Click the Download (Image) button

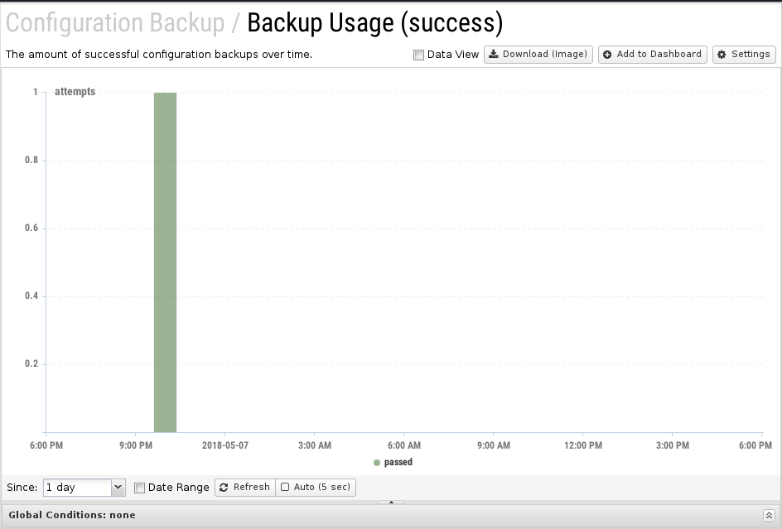tap(538, 55)
